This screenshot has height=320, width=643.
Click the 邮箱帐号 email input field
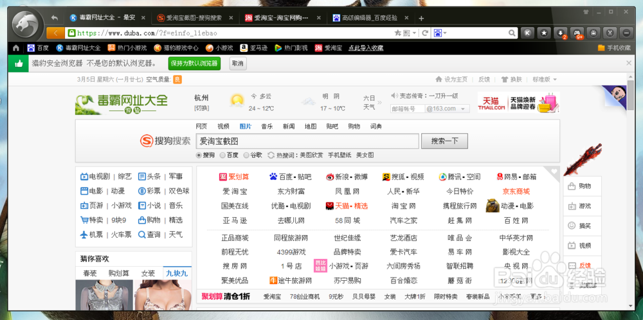[x=407, y=109]
